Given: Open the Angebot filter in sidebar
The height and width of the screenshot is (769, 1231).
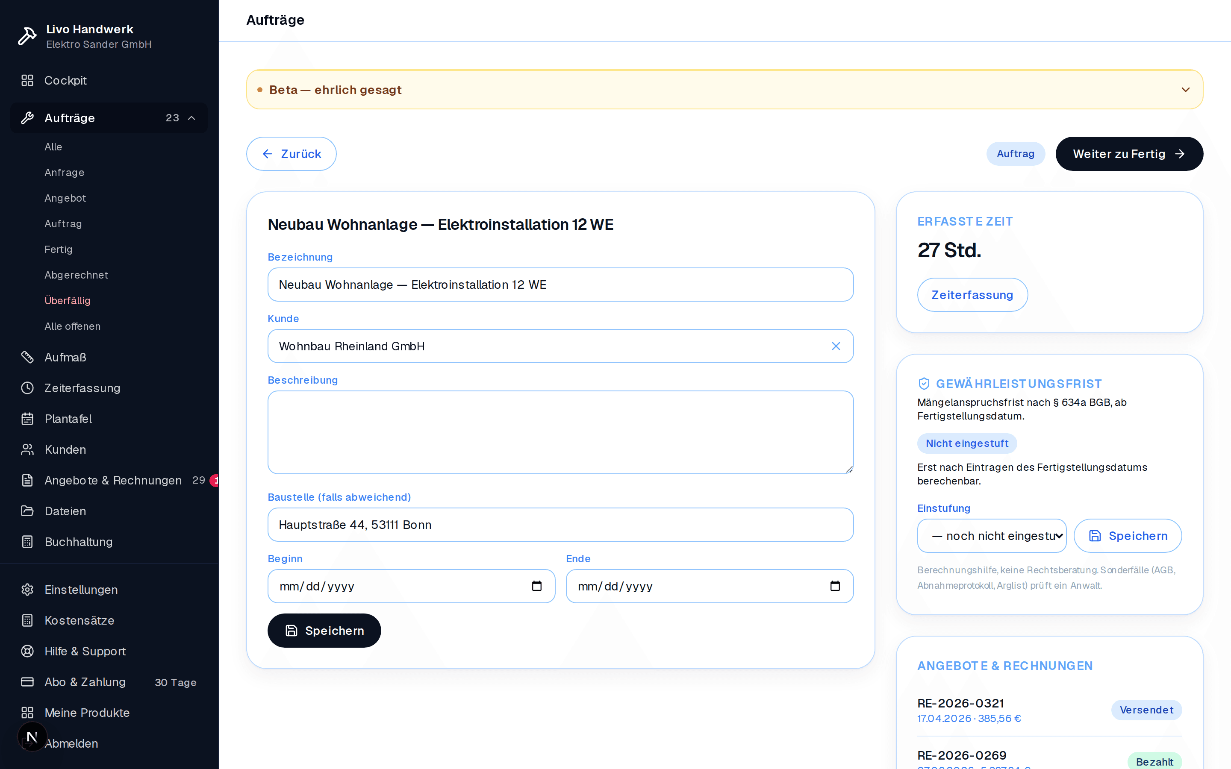Looking at the screenshot, I should (x=65, y=198).
